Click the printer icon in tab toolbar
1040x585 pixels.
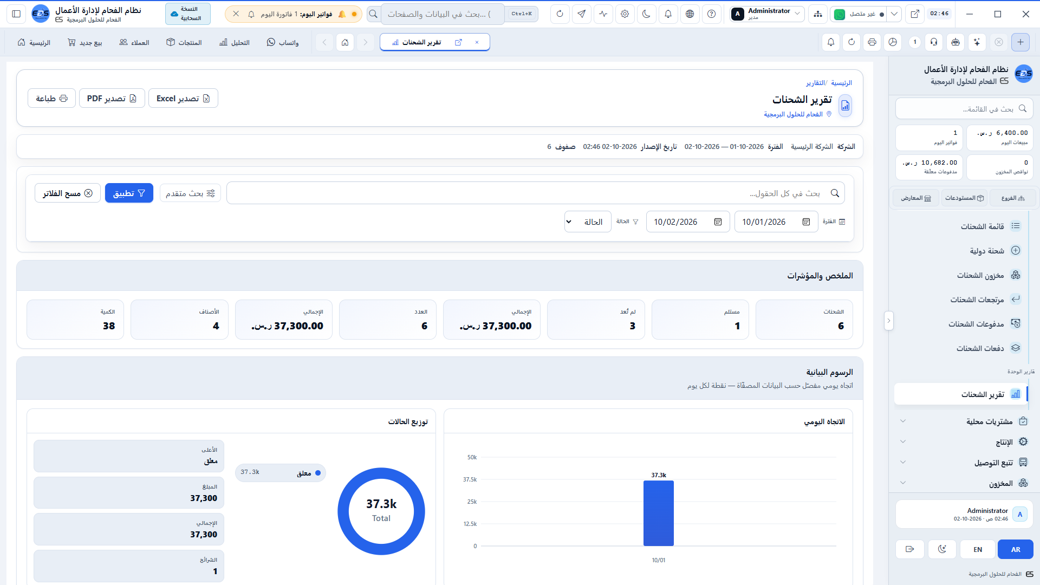[x=872, y=42]
